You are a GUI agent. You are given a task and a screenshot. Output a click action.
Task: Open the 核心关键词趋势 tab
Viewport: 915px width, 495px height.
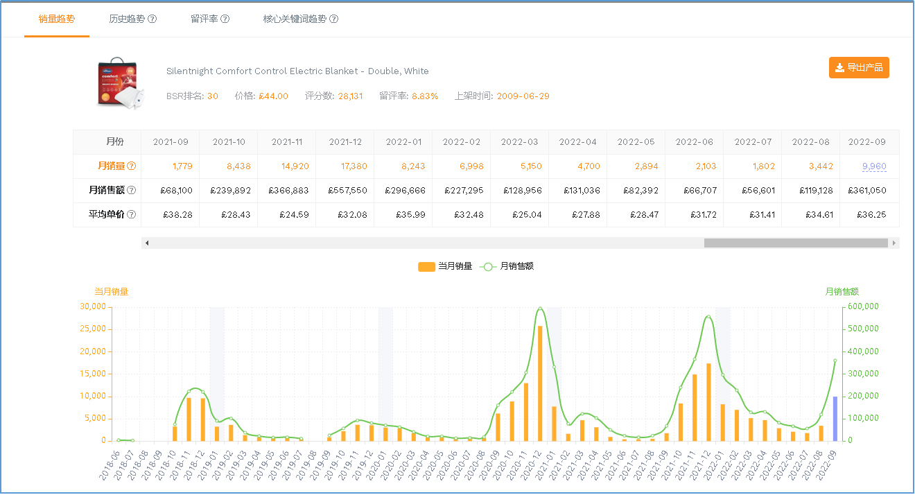point(295,19)
